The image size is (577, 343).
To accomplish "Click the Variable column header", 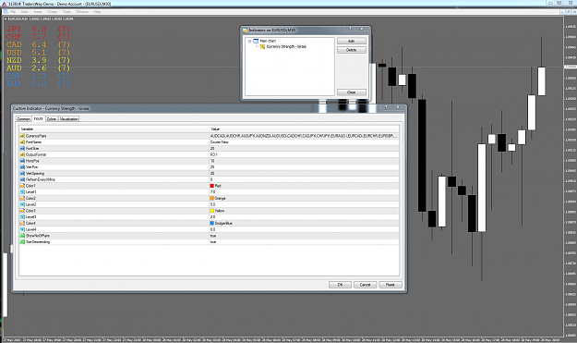I will (114, 129).
